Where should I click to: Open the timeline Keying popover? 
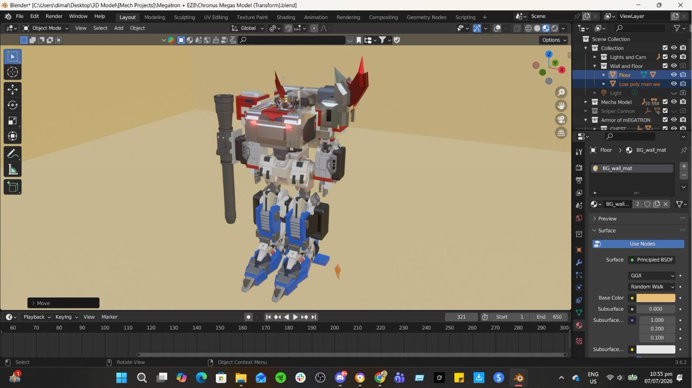[x=66, y=317]
